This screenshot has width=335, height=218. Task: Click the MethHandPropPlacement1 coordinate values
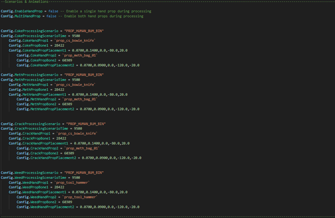point(98,94)
